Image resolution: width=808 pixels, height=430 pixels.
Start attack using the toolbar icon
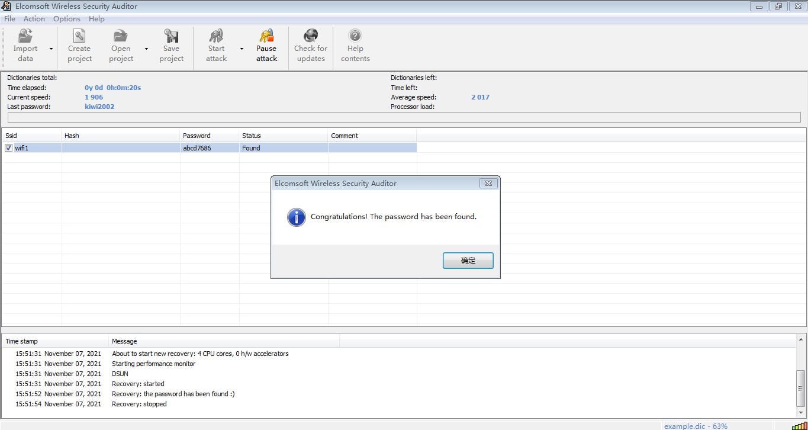pyautogui.click(x=216, y=37)
